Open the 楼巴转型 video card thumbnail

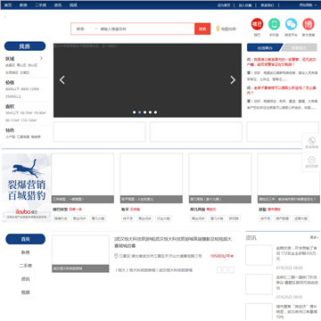tap(83, 178)
